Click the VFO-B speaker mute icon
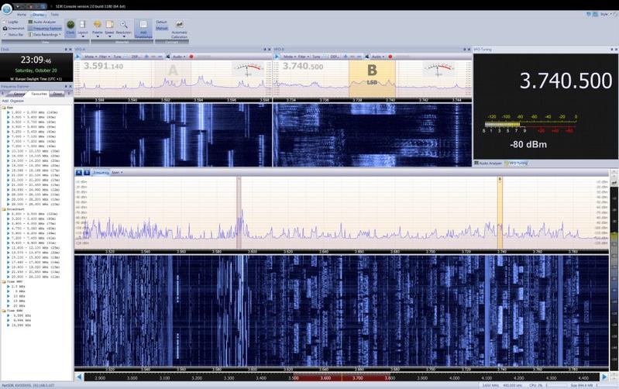The image size is (619, 389). pyautogui.click(x=367, y=57)
